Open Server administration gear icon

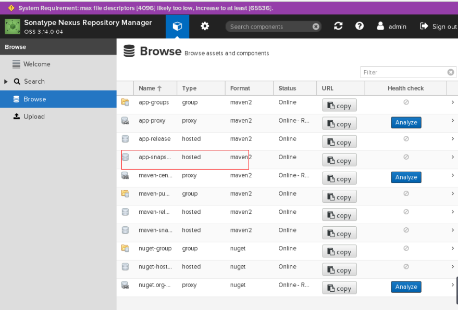(205, 27)
